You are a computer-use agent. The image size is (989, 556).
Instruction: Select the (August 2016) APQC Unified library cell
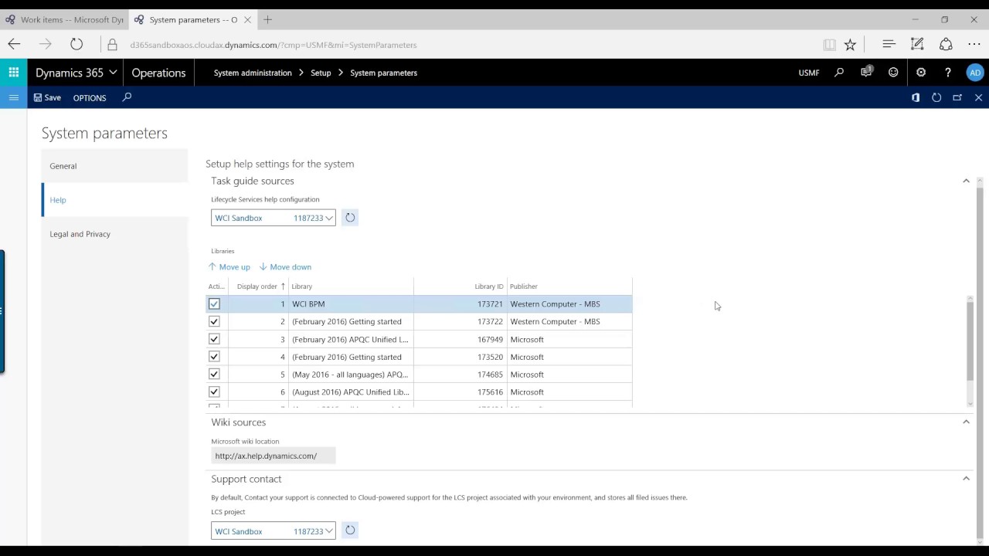351,392
